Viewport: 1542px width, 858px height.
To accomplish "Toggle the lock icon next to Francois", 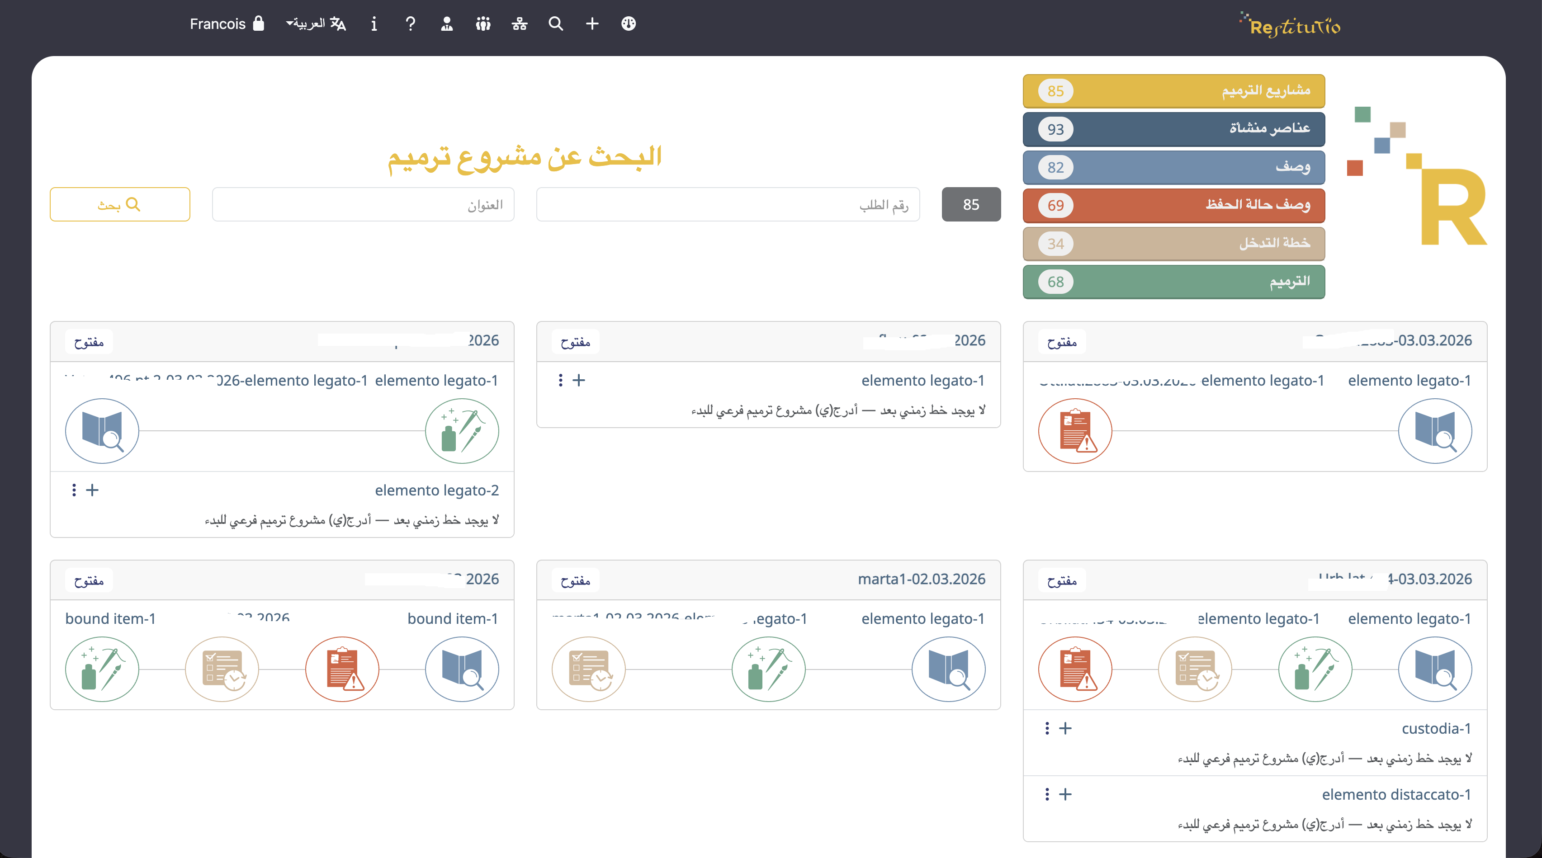I will 259,24.
